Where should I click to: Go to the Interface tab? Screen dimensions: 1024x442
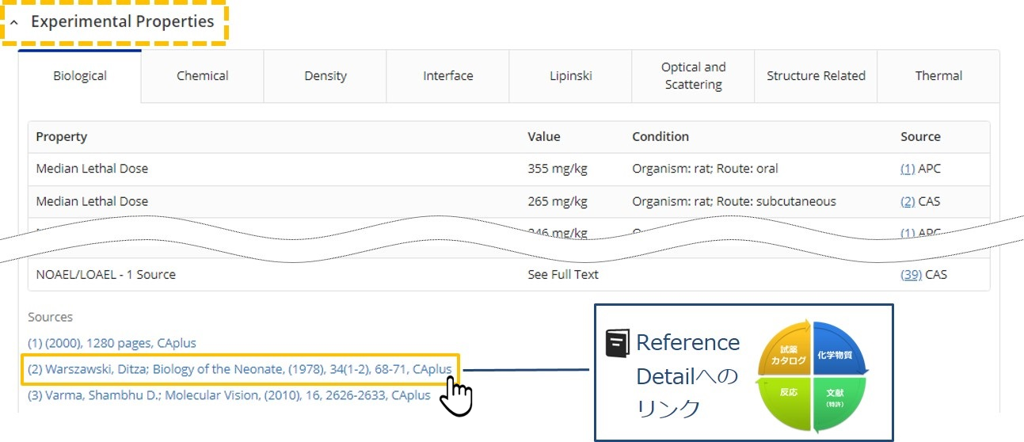click(447, 76)
